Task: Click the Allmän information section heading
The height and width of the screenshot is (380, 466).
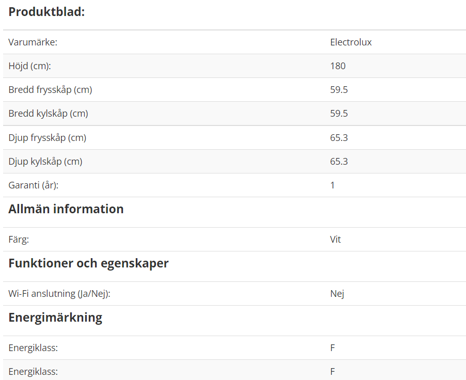Action: point(66,209)
